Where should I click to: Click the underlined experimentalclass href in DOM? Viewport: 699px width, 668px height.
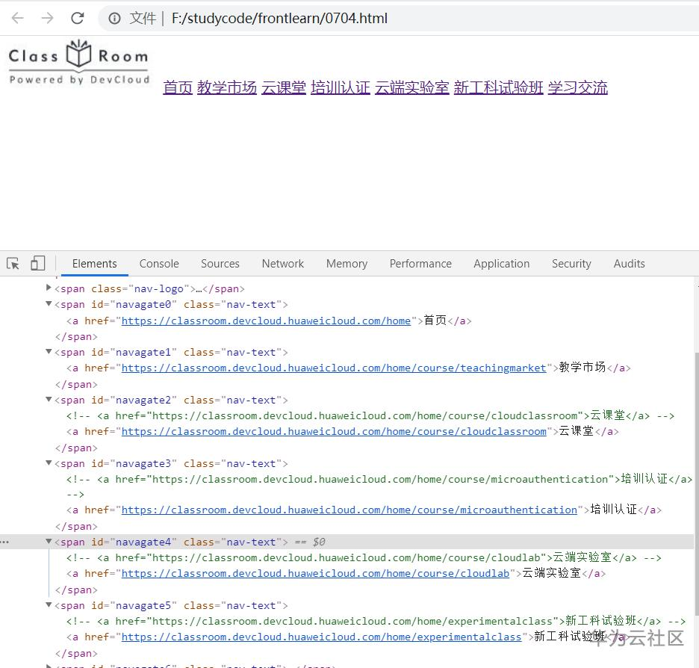321,637
